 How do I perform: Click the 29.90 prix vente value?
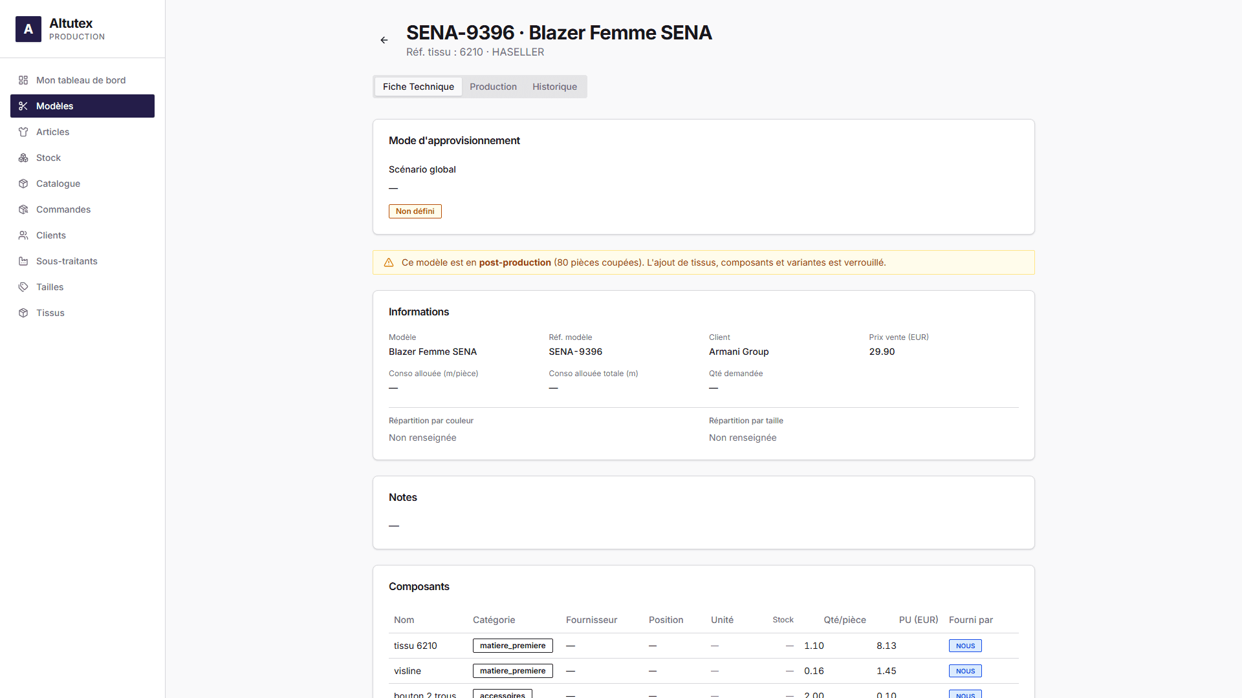882,352
